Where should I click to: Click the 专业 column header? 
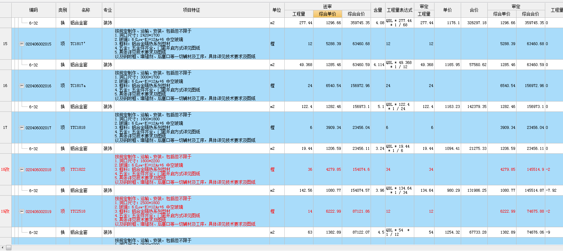coord(108,10)
